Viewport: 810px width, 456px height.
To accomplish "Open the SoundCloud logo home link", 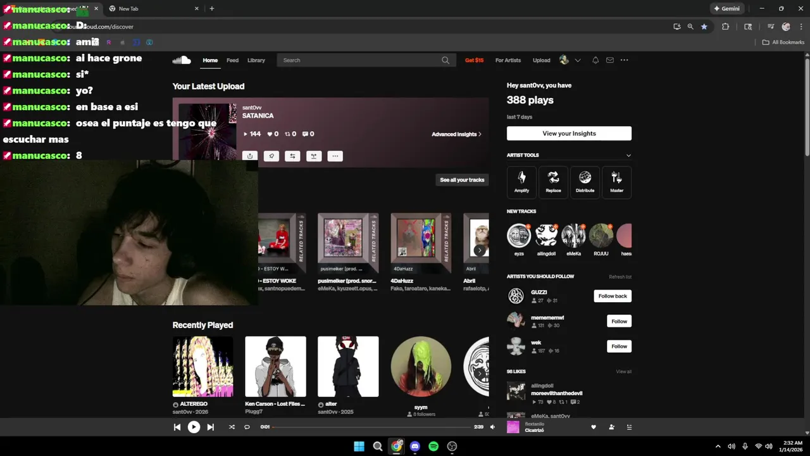I will (182, 60).
